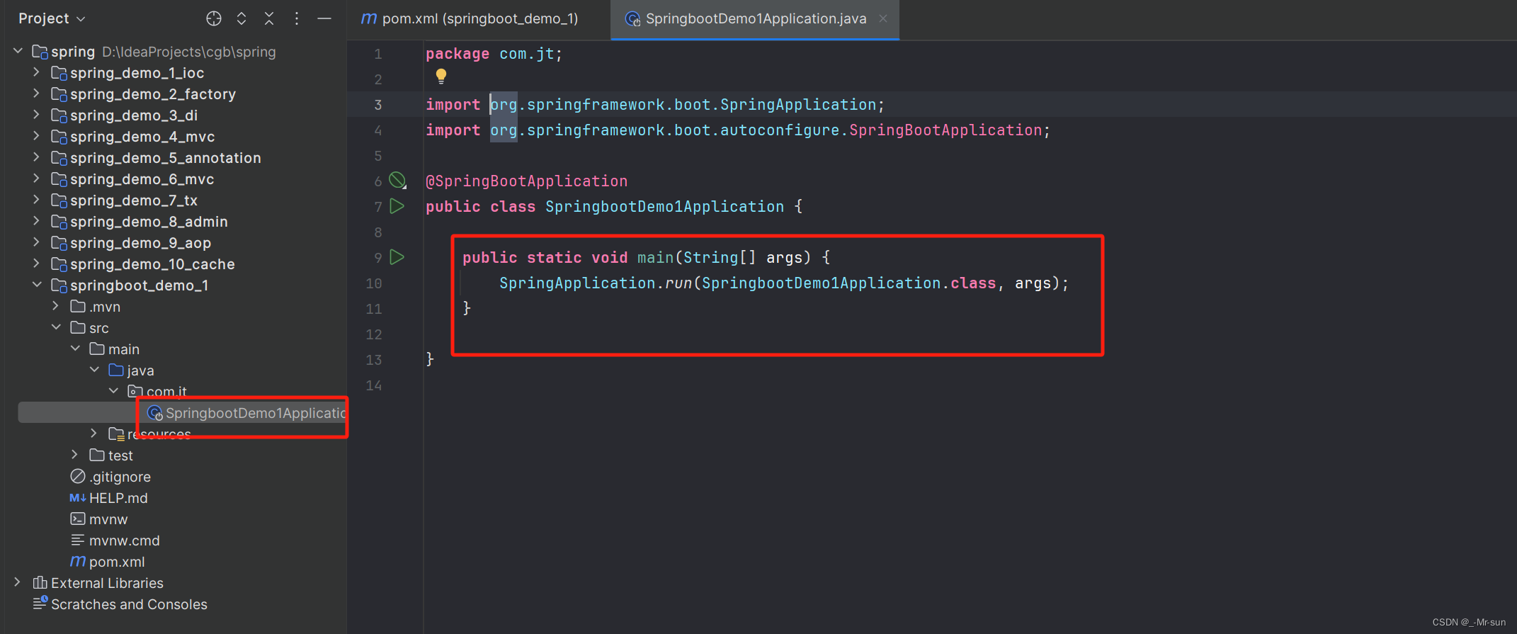Image resolution: width=1517 pixels, height=634 pixels.
Task: Click the run gutter icon beside the class declaration
Action: pos(397,206)
